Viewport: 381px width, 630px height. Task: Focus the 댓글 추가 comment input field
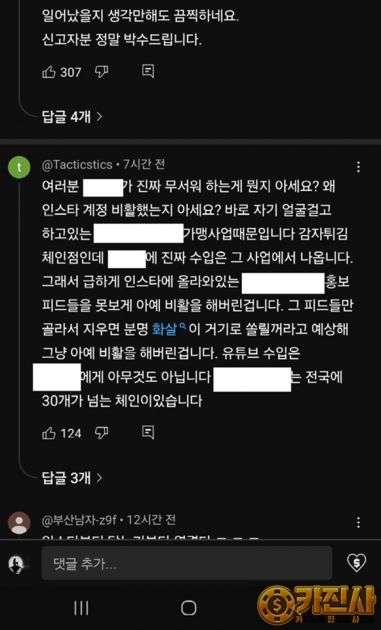187,563
